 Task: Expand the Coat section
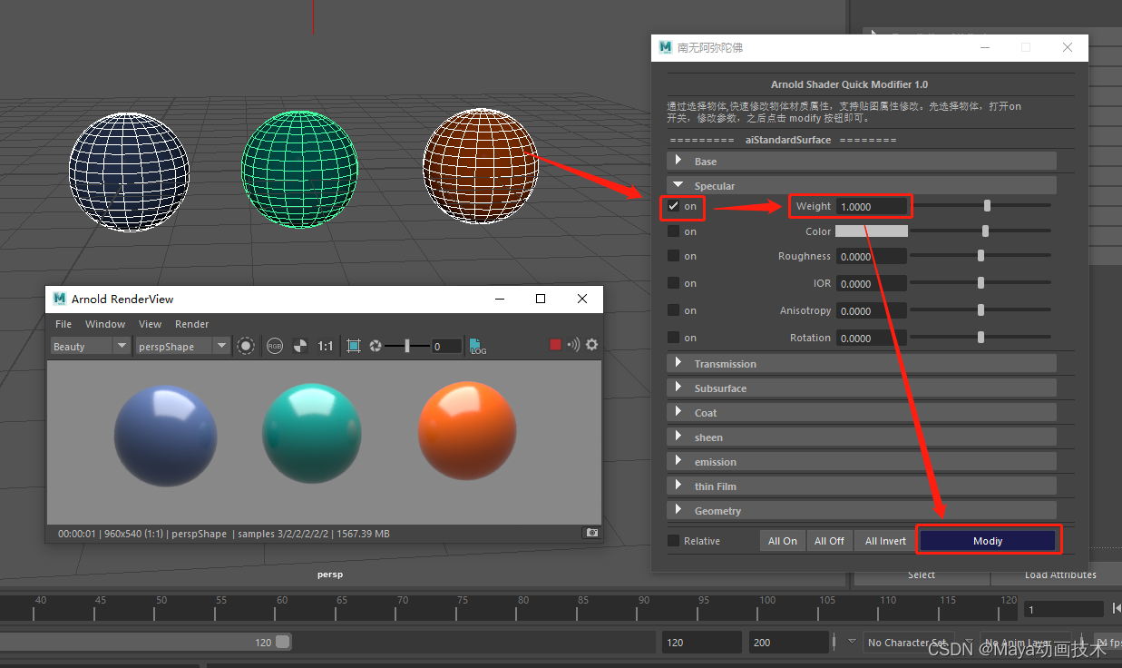click(862, 412)
